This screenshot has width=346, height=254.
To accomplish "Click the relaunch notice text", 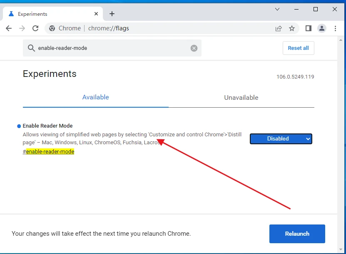I will tap(101, 234).
